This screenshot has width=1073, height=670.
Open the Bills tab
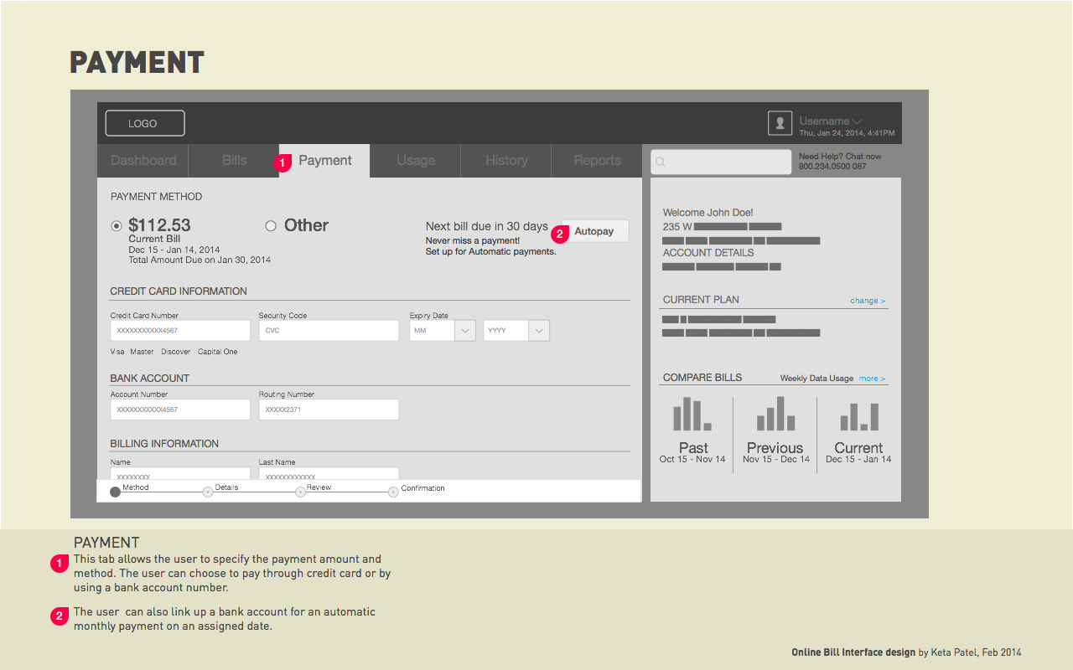[x=235, y=161]
